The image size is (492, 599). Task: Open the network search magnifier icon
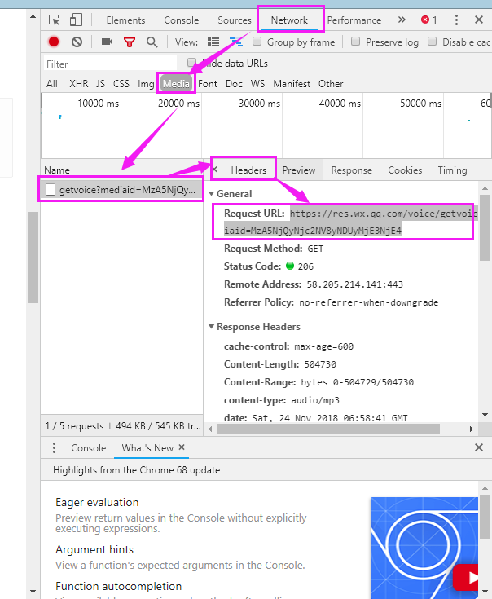pos(152,42)
